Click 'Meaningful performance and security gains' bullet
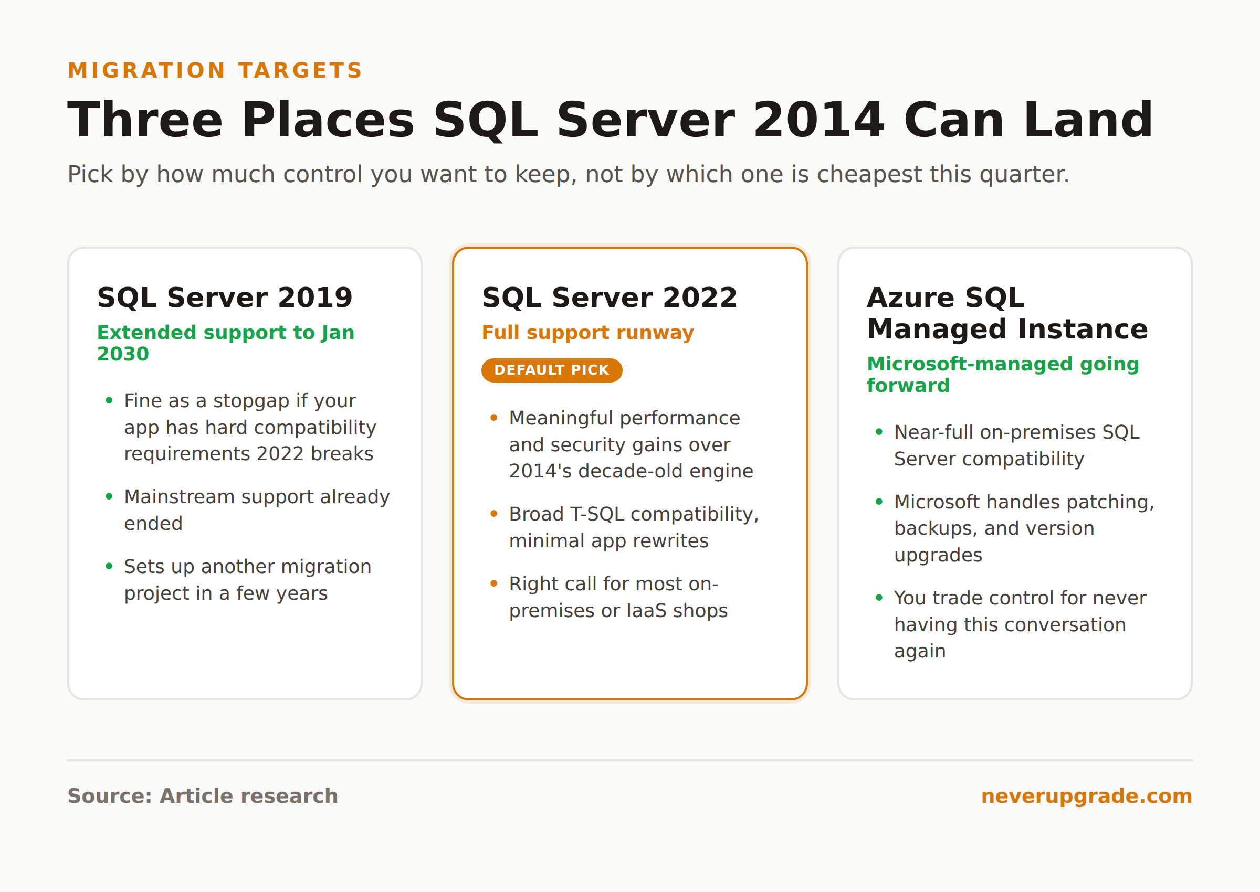This screenshot has width=1260, height=892. point(631,444)
